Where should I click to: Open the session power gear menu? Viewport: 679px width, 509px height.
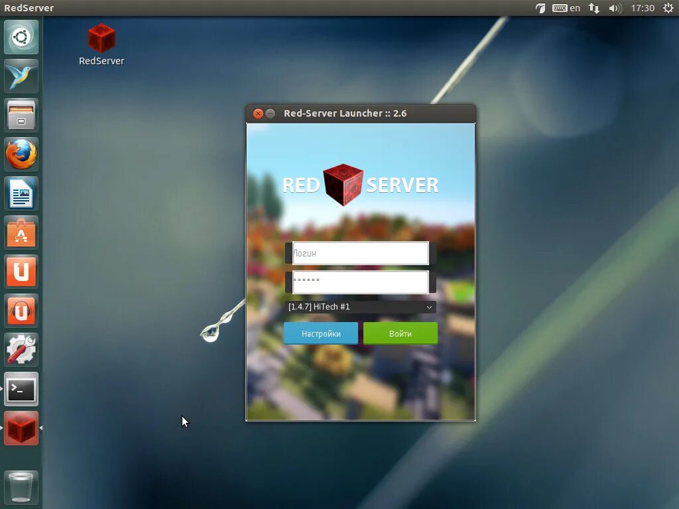(668, 8)
